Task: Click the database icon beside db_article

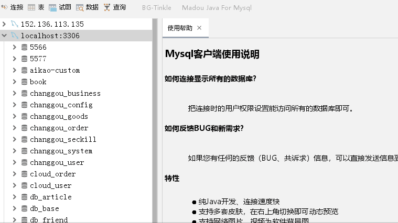Action: (x=24, y=197)
